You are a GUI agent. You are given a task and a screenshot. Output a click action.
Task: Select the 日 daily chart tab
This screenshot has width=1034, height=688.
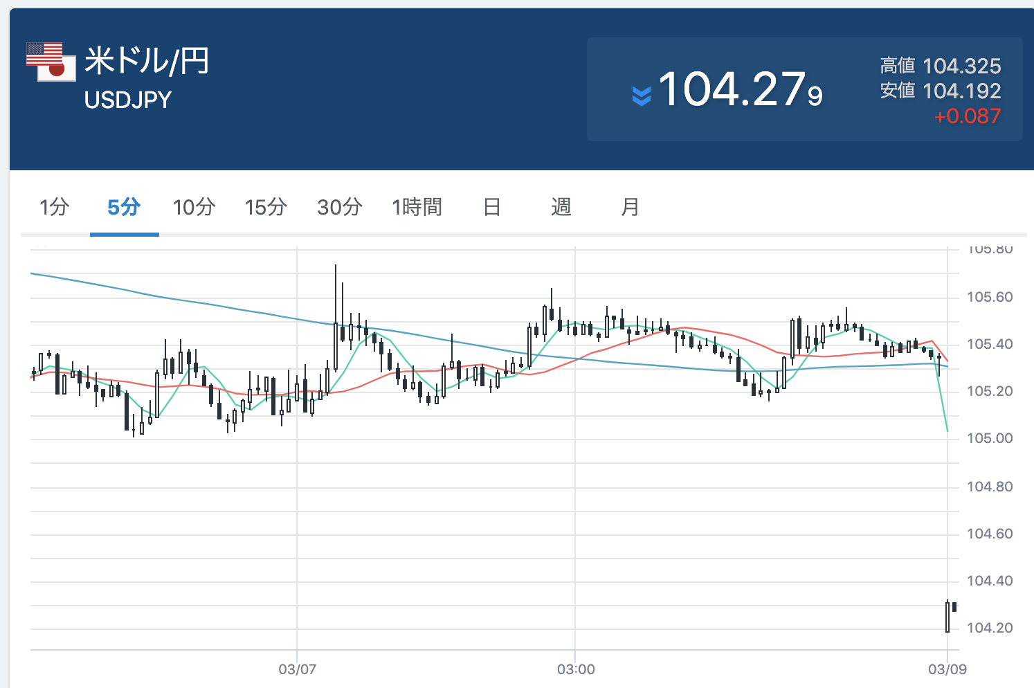[x=492, y=207]
